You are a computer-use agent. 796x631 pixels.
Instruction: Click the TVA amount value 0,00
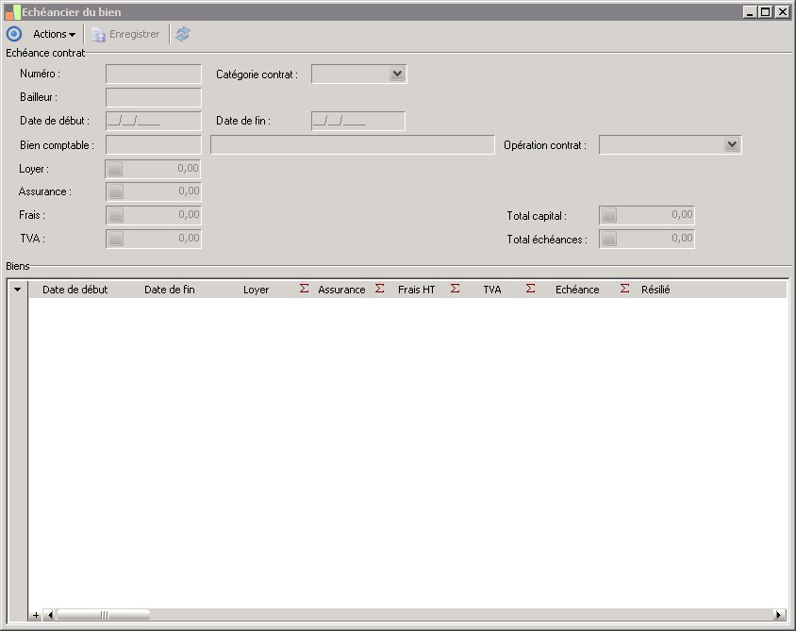[189, 238]
